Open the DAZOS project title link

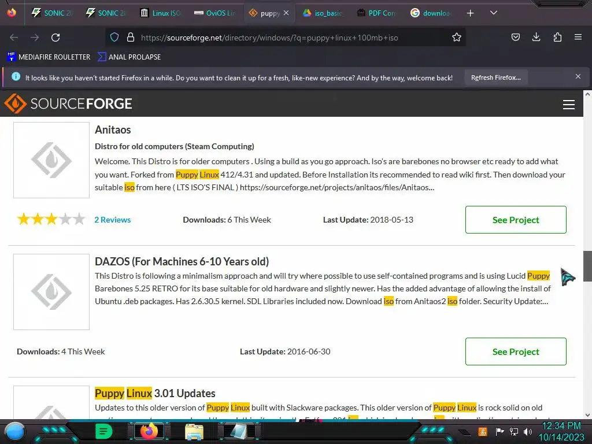click(182, 262)
